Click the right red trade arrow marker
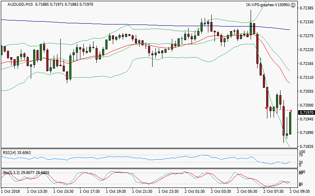The image size is (315, 196). (291, 111)
